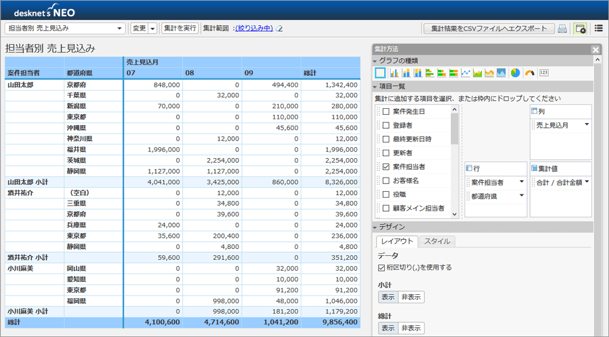Screen dimensions: 609x337
Task: Click 集計結果をCSVファイルへエクスポート button
Action: 489,29
